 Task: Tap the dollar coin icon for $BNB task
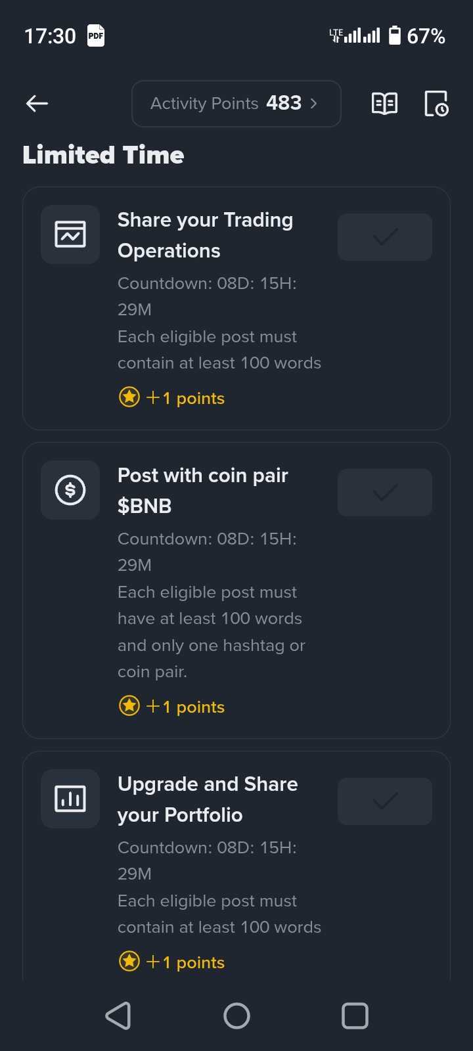click(70, 490)
